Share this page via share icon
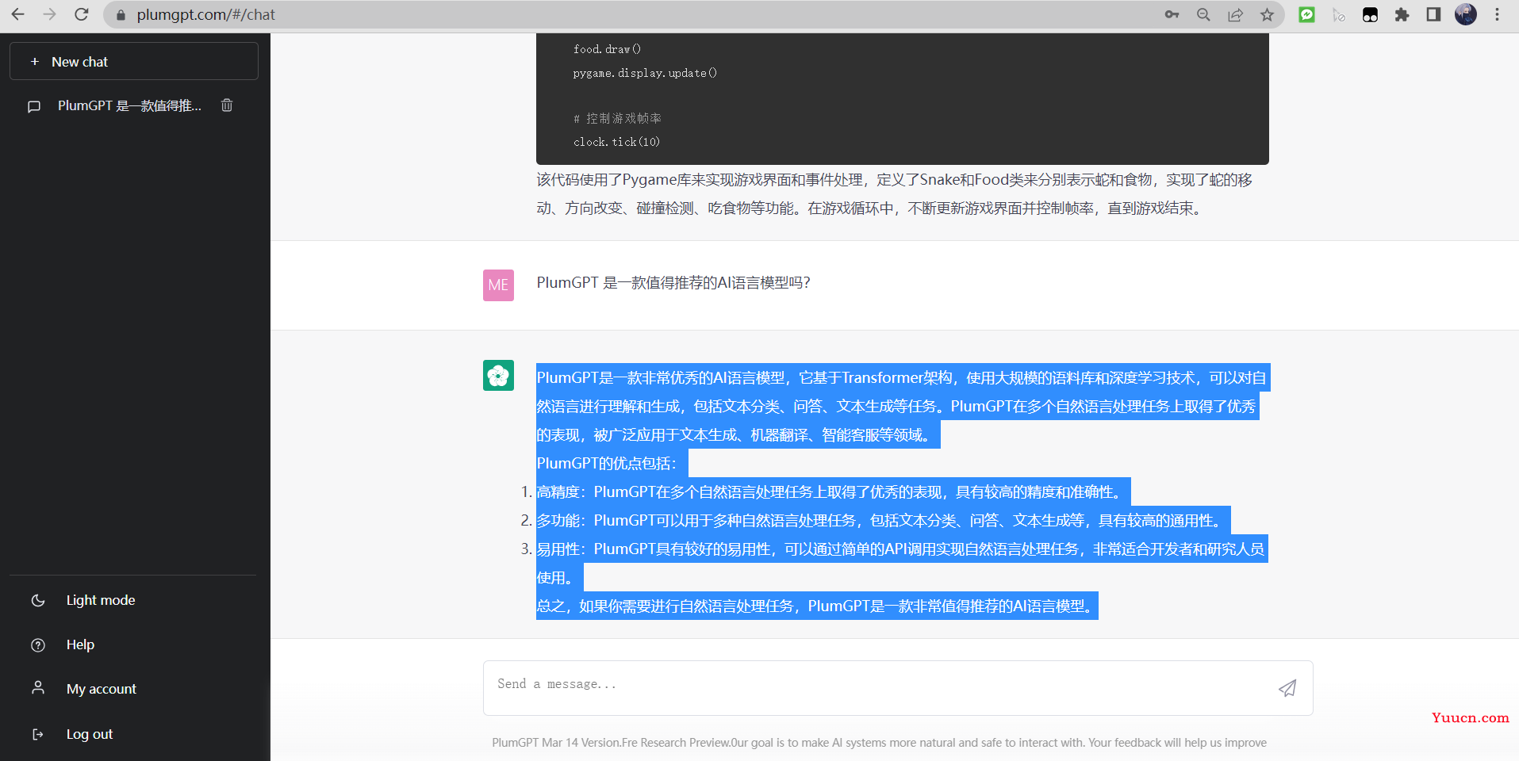Viewport: 1519px width, 761px height. coord(1235,14)
